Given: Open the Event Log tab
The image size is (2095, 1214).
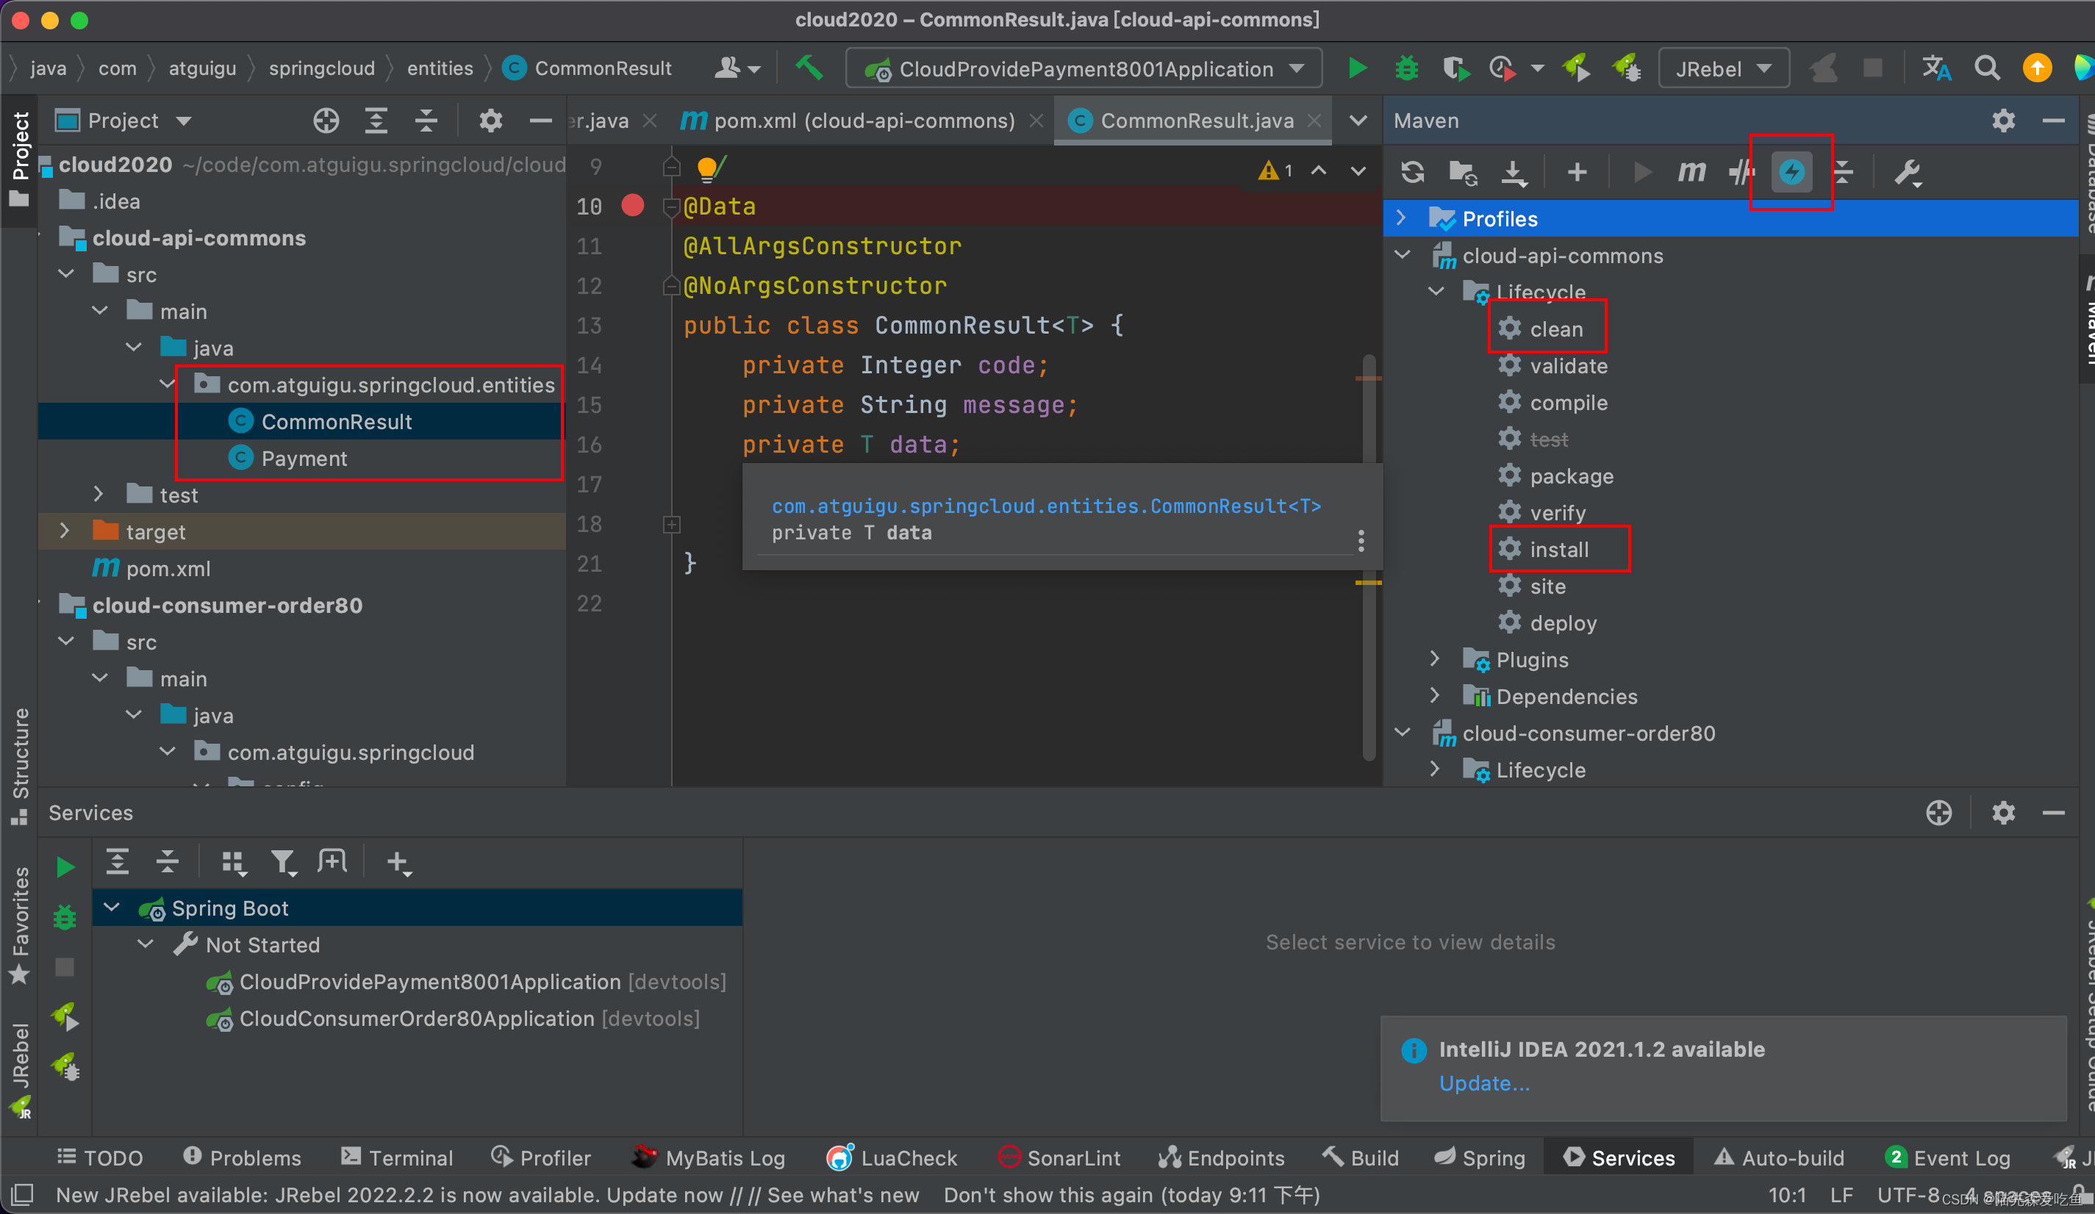Looking at the screenshot, I should [x=1948, y=1157].
